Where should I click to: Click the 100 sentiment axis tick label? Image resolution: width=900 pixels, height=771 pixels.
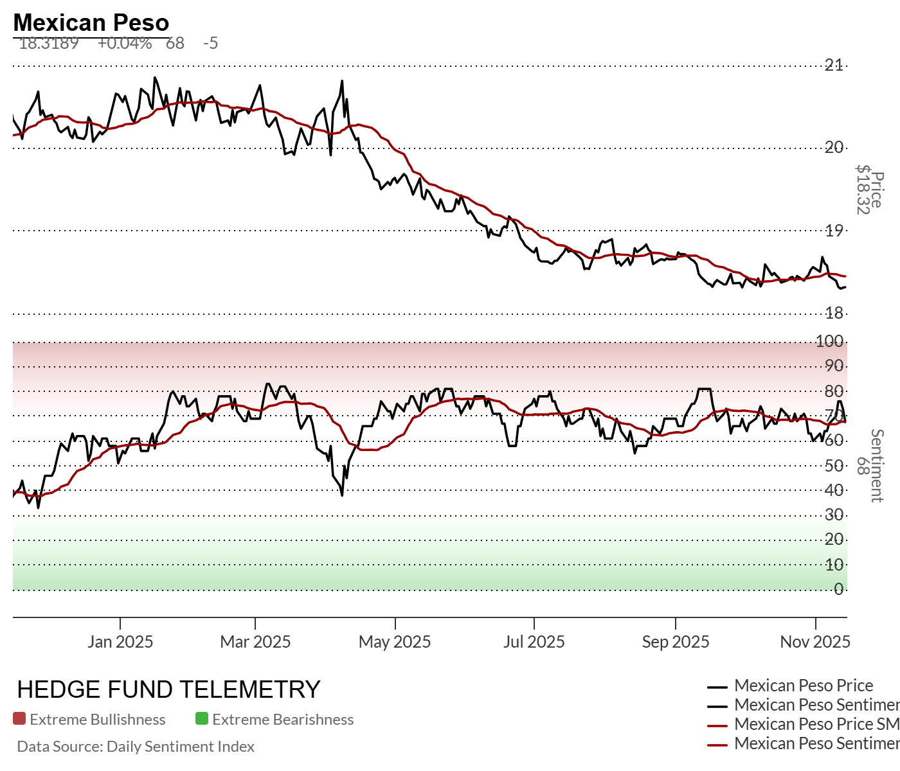pos(829,341)
